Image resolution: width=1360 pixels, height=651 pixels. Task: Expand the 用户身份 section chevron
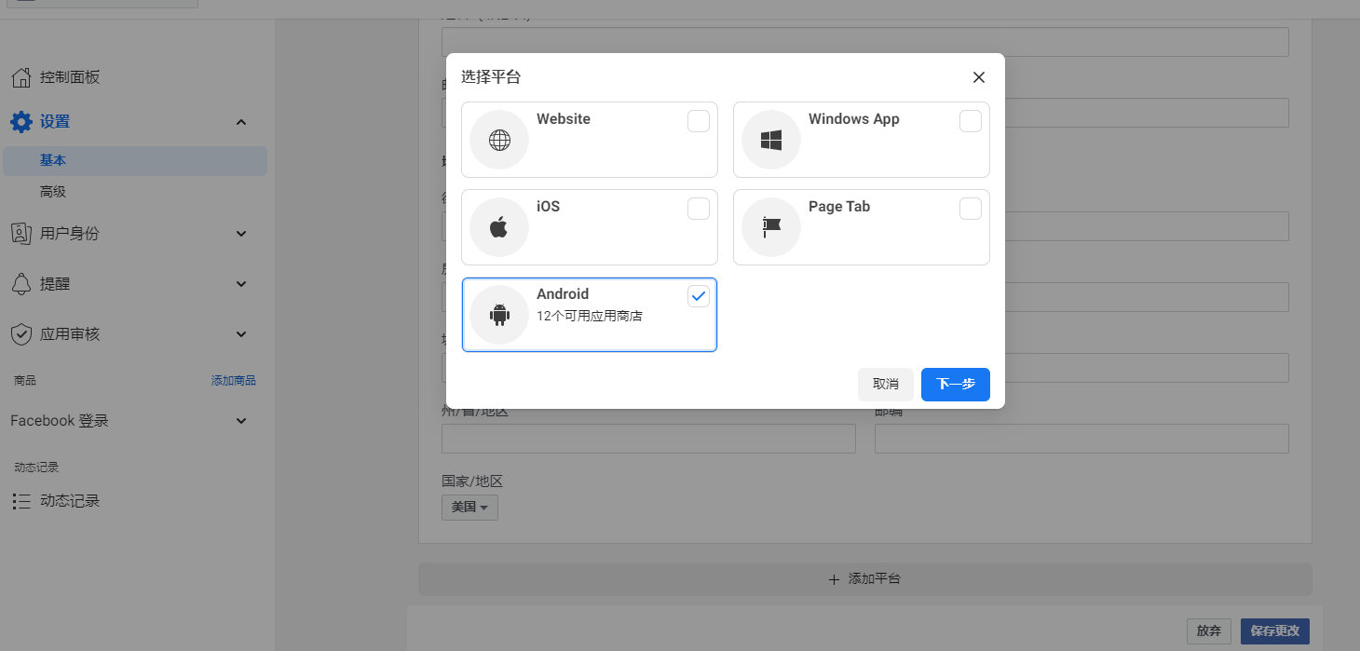pos(241,234)
